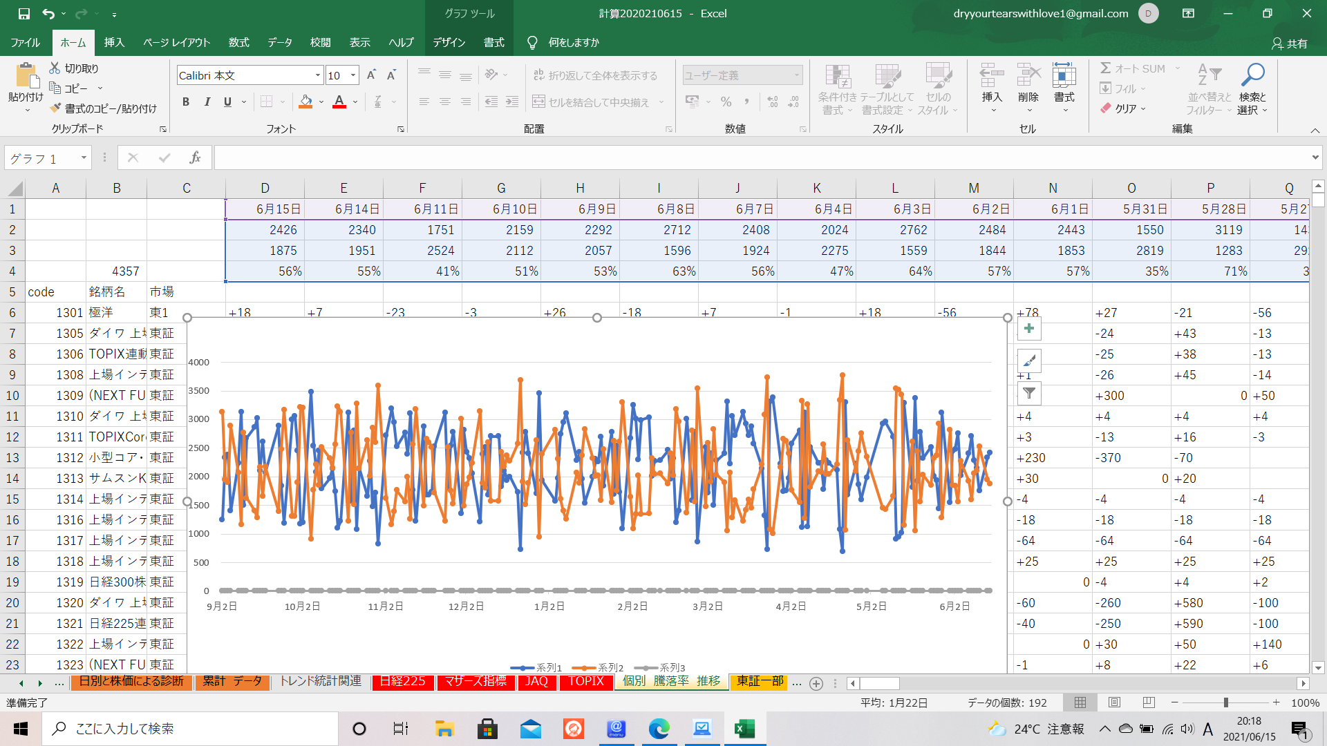
Task: Toggle bold formatting
Action: point(185,102)
